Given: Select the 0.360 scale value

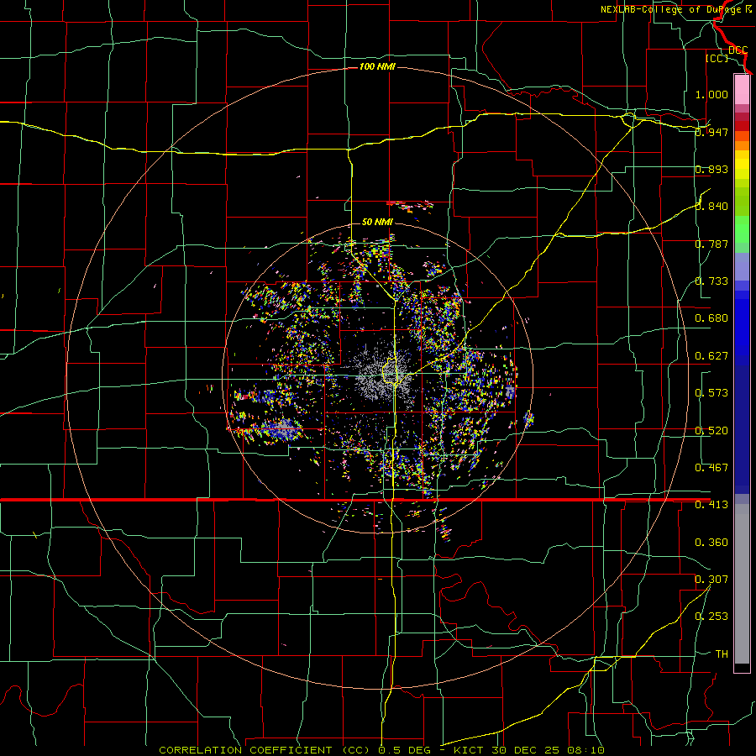Looking at the screenshot, I should pos(711,543).
